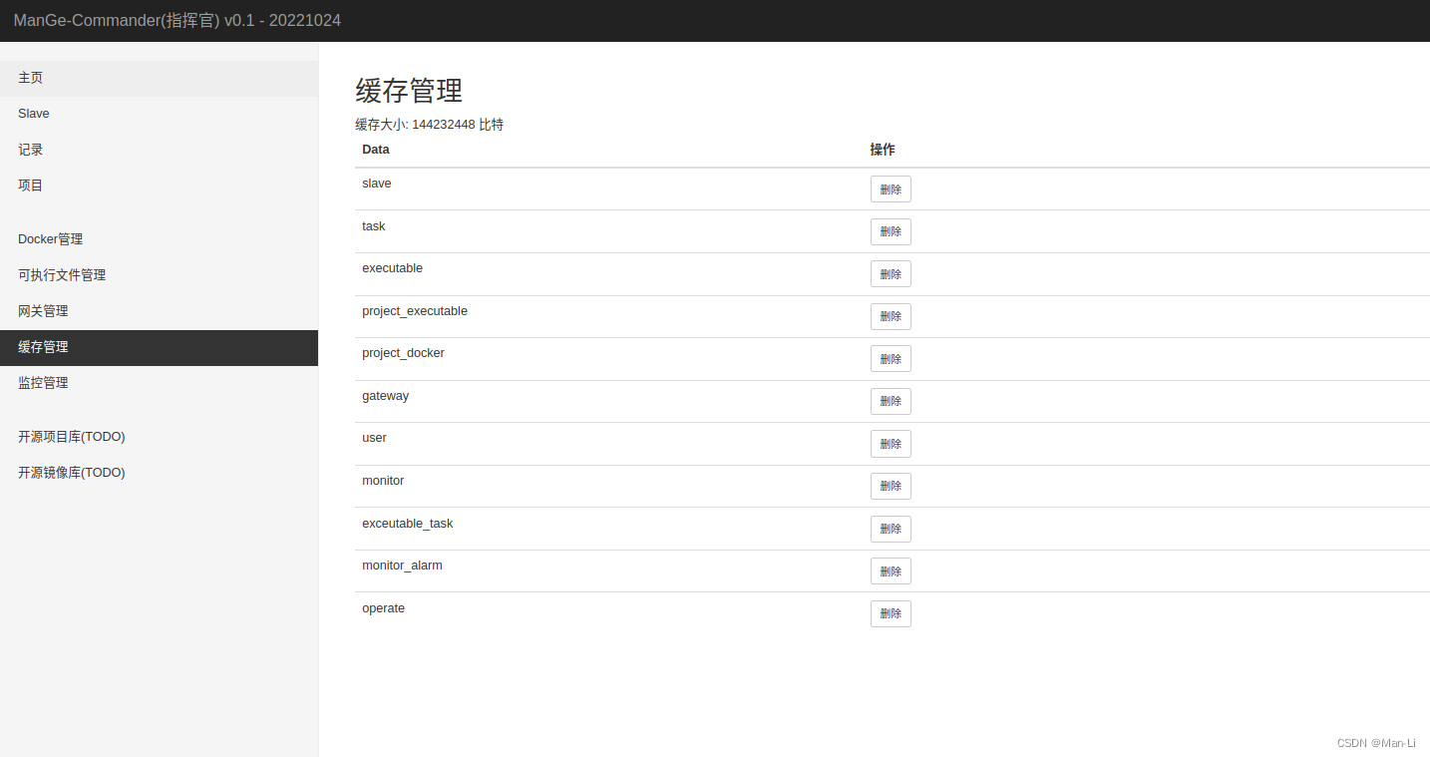Select the task row name
This screenshot has width=1430, height=757.
[x=374, y=226]
